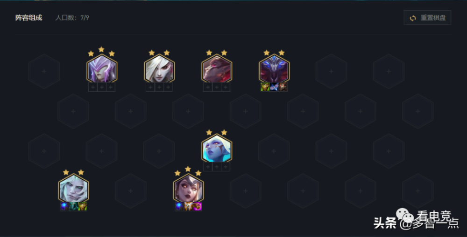The image size is (467, 237).
Task: Add item to the blue-skinned champion's last slot
Action: [x=226, y=167]
